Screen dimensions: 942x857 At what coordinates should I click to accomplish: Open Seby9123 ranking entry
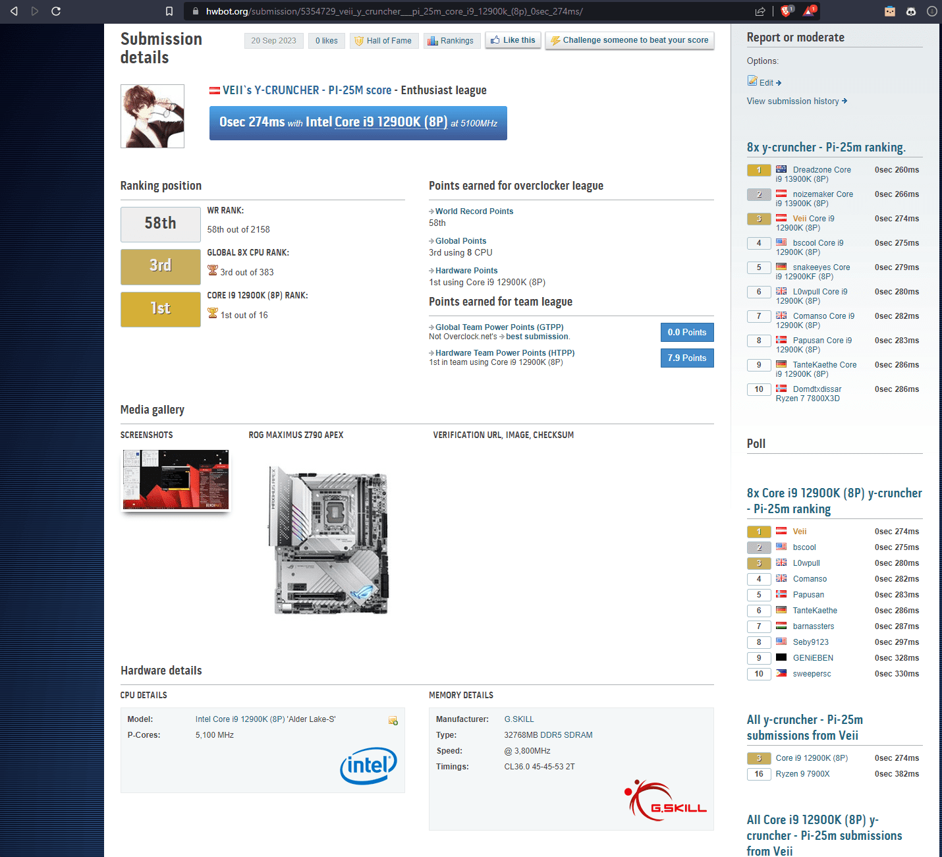811,642
